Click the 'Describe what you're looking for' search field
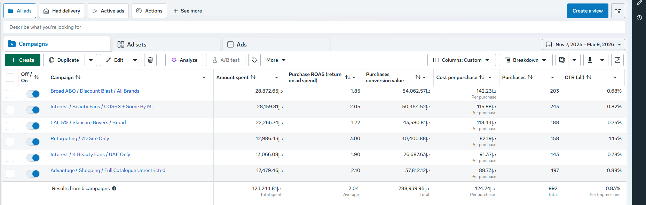Screen dimensions: 646x205 coord(314,27)
